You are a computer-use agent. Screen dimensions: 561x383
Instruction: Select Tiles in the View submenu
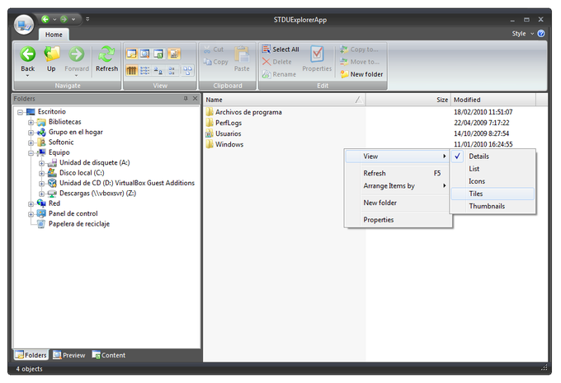tap(493, 194)
